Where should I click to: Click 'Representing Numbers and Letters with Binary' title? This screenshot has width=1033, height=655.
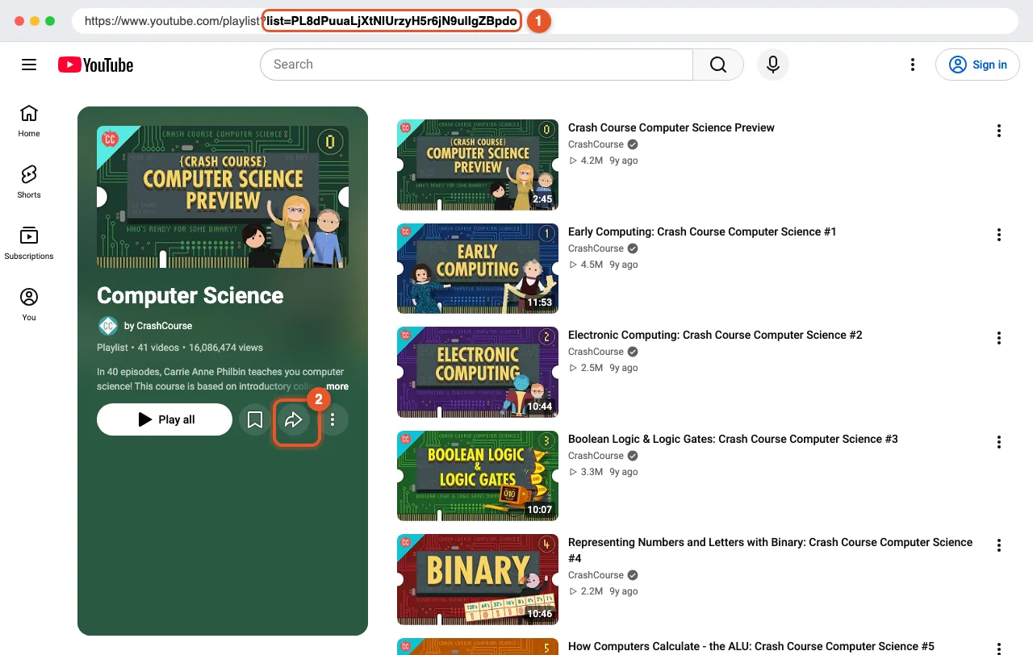click(x=771, y=550)
